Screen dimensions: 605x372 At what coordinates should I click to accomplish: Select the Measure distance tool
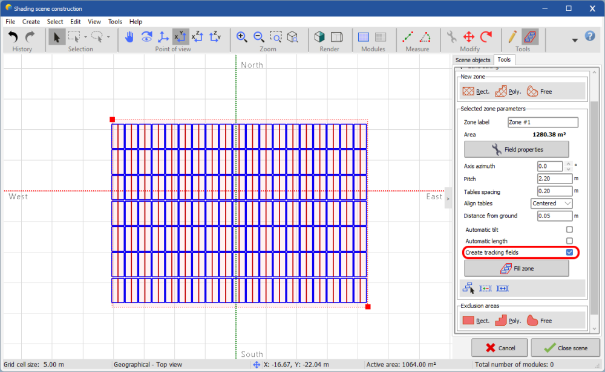tap(408, 37)
